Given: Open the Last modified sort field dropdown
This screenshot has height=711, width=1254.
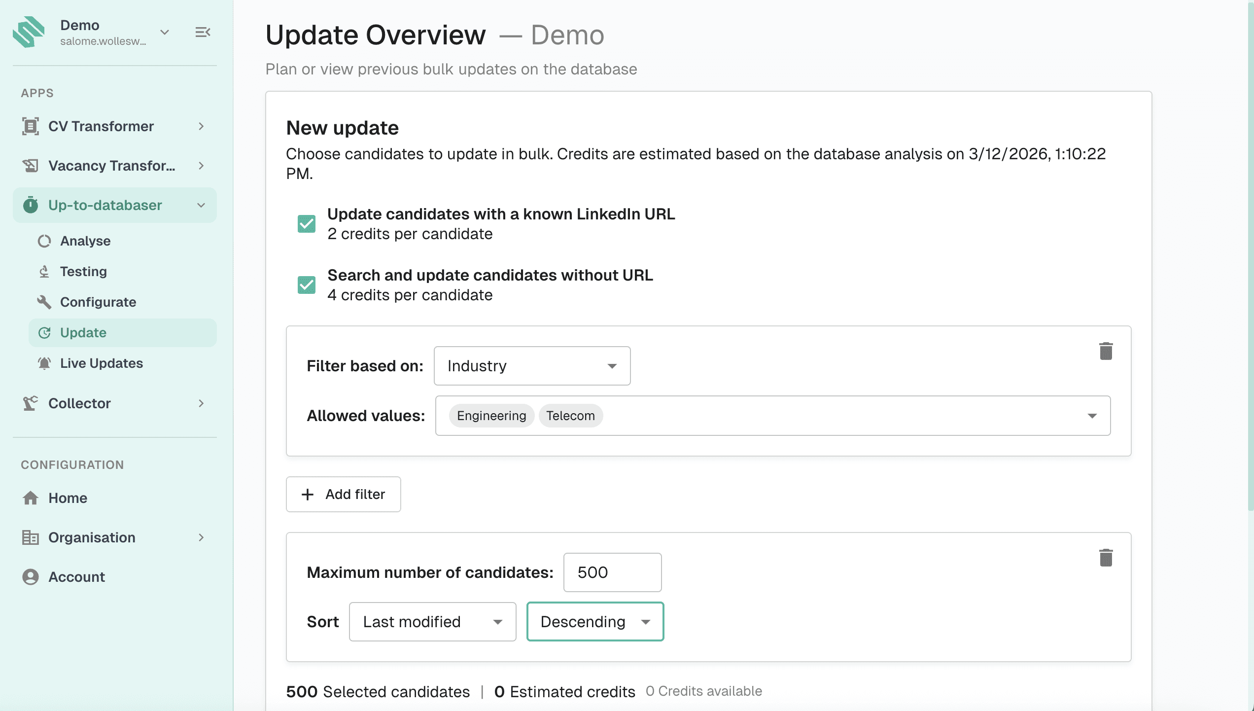Looking at the screenshot, I should [x=432, y=622].
